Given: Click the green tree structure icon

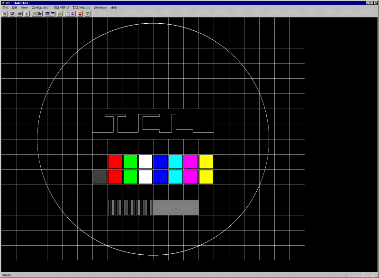Looking at the screenshot, I should (60, 14).
